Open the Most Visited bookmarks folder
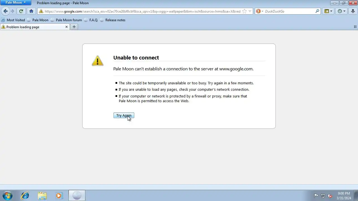Image resolution: width=358 pixels, height=201 pixels. pyautogui.click(x=13, y=20)
